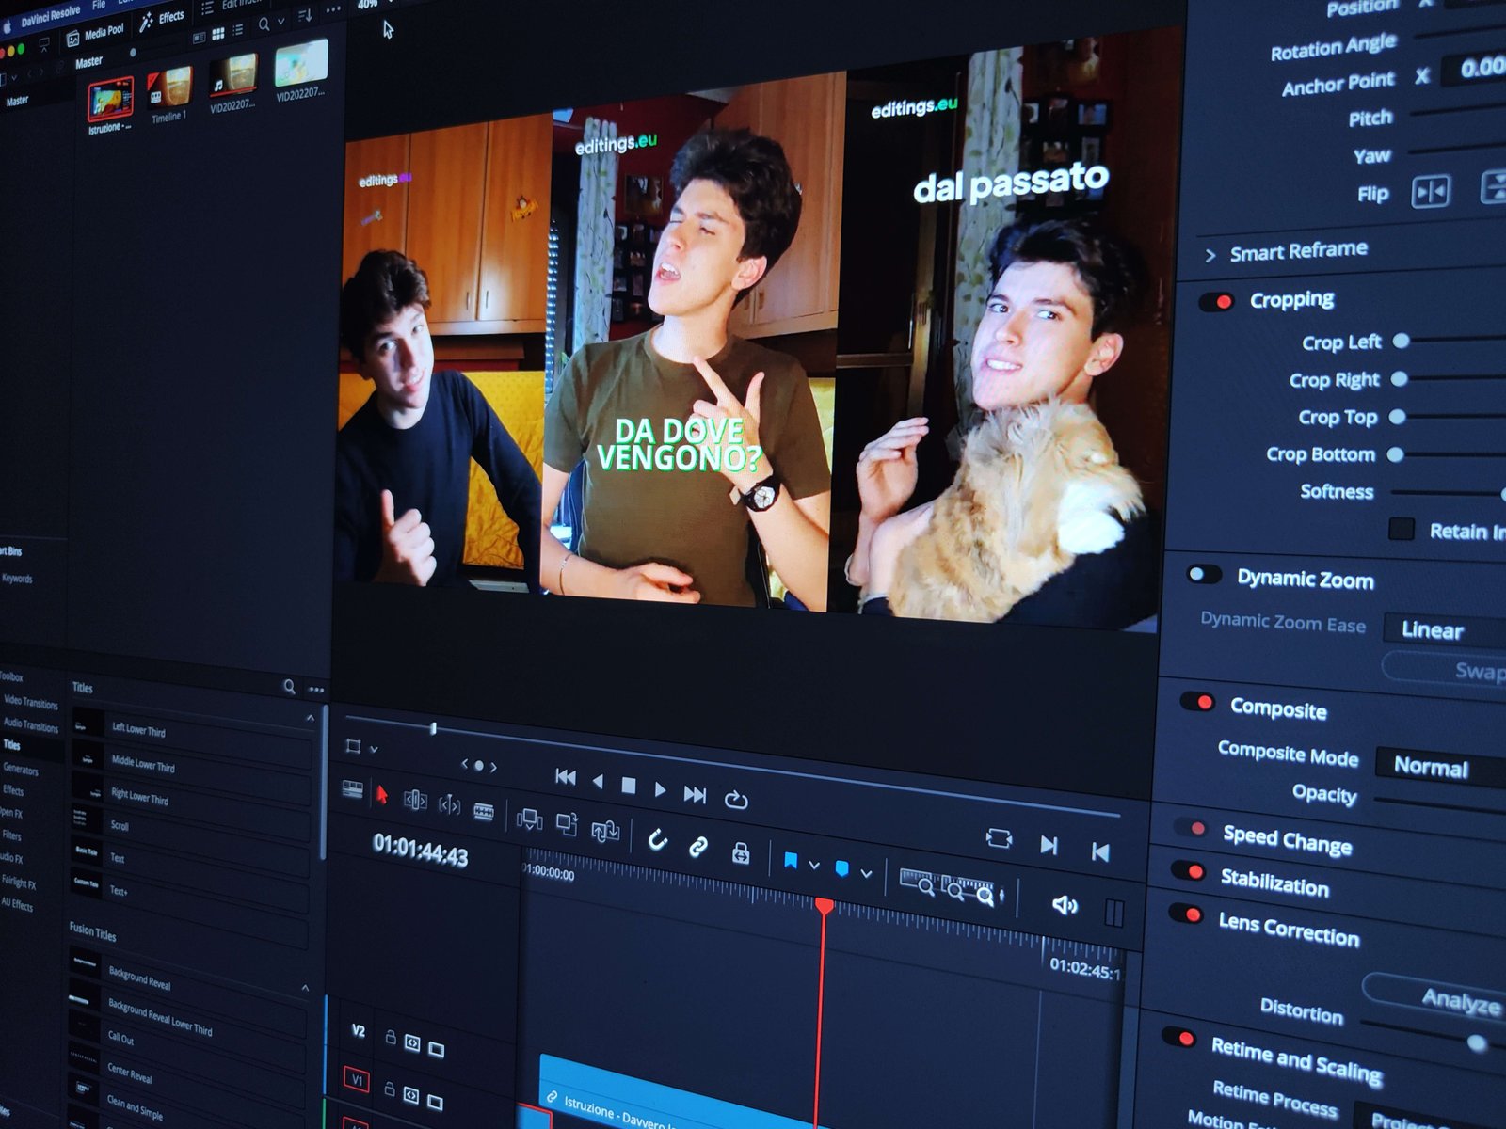Click the Replace Clip toolbar icon
The width and height of the screenshot is (1506, 1129).
click(605, 830)
